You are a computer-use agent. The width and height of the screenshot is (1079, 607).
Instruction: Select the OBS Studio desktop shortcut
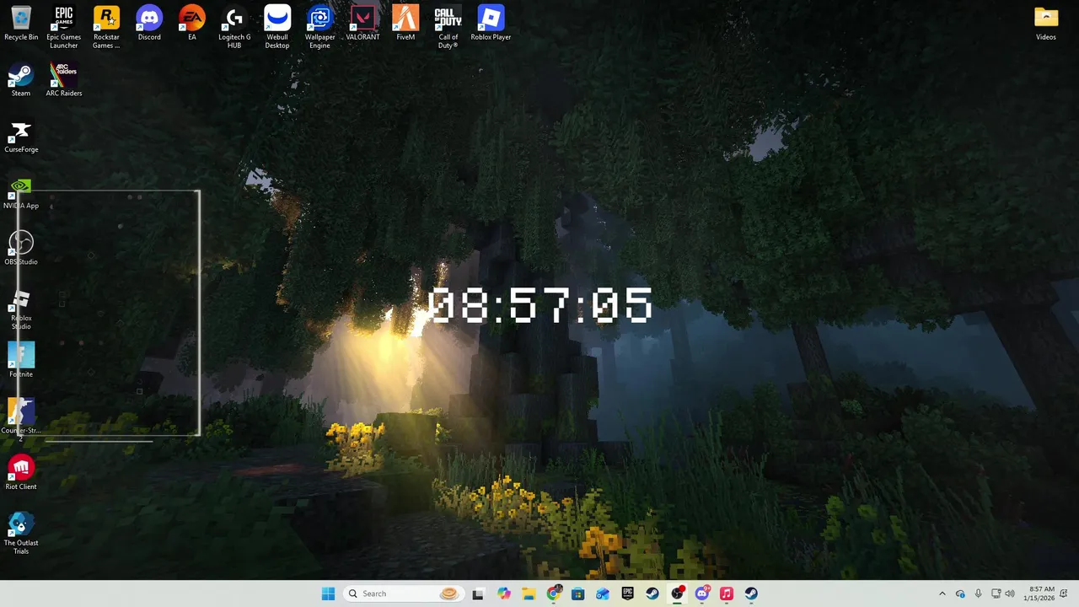(x=21, y=249)
